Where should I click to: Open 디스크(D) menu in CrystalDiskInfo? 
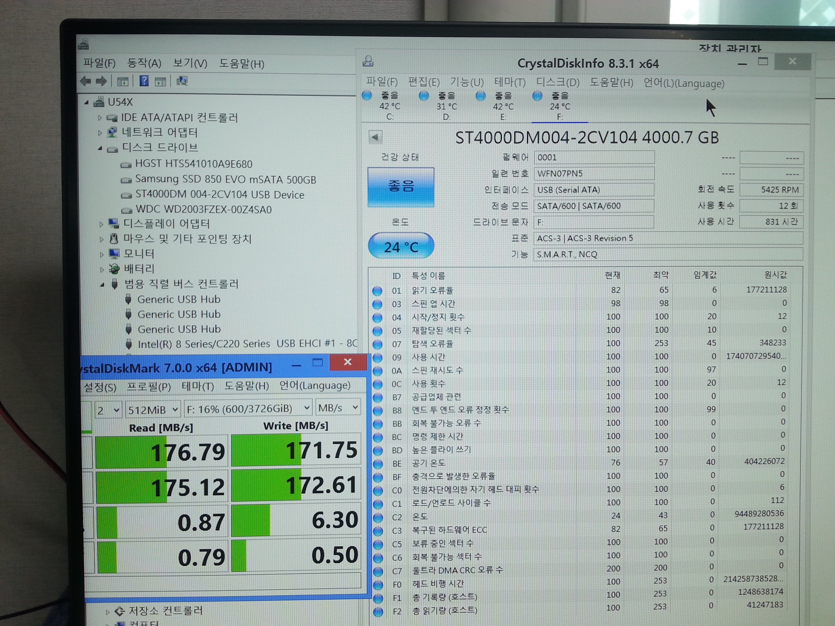pyautogui.click(x=557, y=82)
